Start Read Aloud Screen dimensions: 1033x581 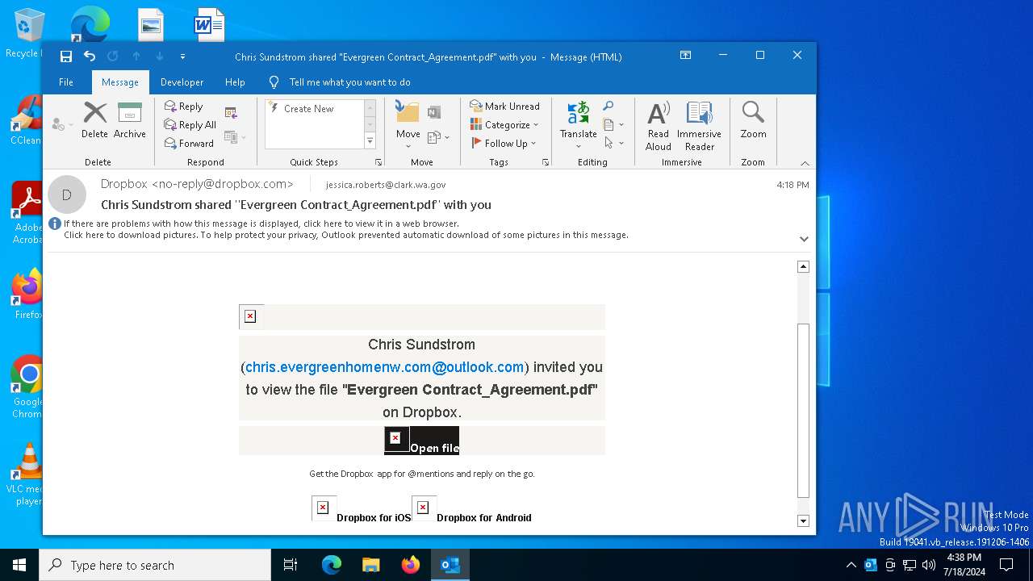(x=659, y=125)
